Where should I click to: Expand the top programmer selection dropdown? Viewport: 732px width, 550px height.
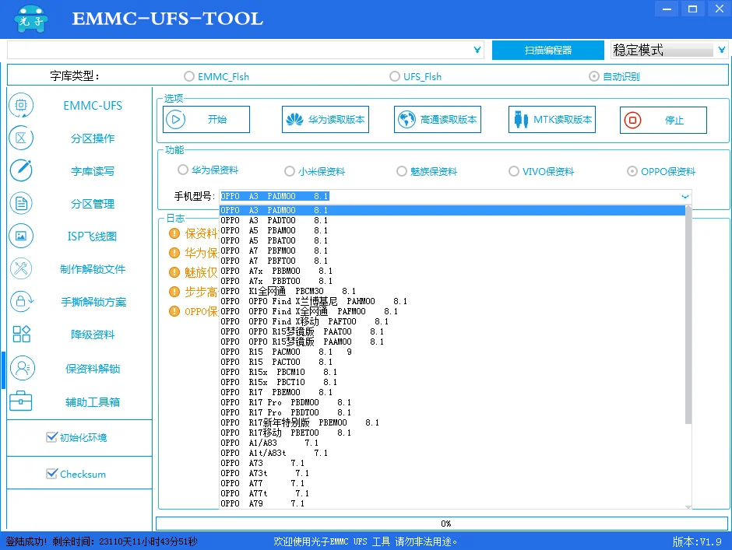[477, 50]
